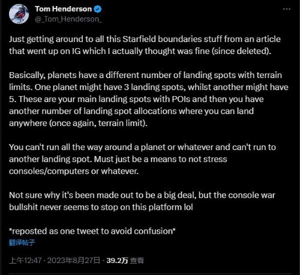Image resolution: width=300 pixels, height=275 pixels.
Task: Click the text "anywhere (once again, terrain limit)."
Action: pyautogui.click(x=78, y=123)
